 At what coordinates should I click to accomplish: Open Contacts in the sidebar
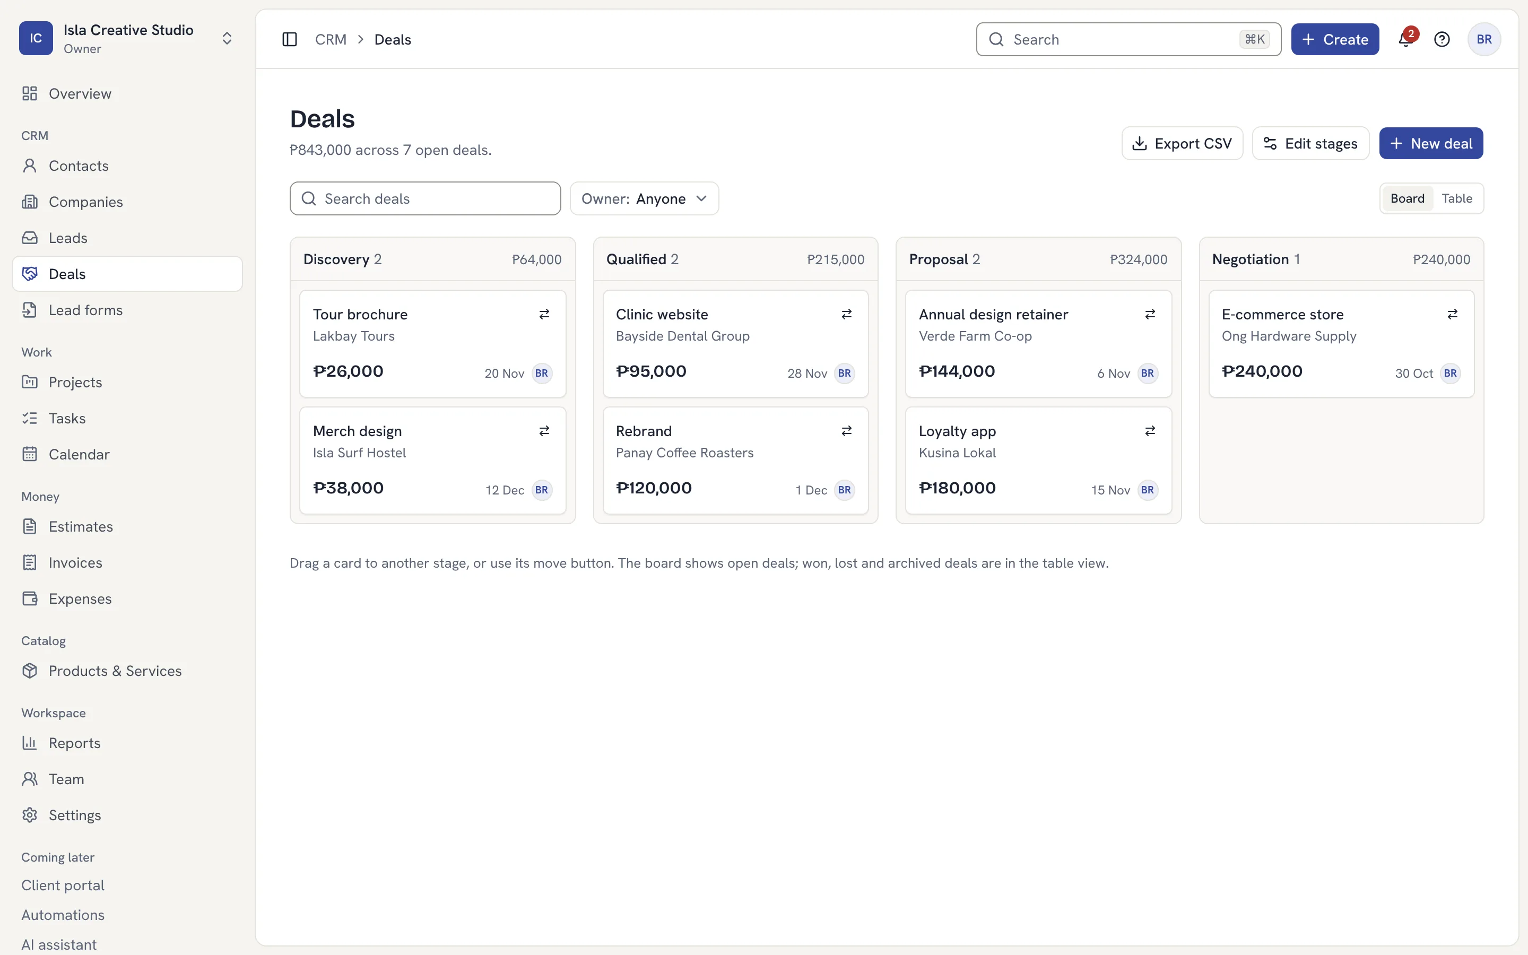click(127, 166)
